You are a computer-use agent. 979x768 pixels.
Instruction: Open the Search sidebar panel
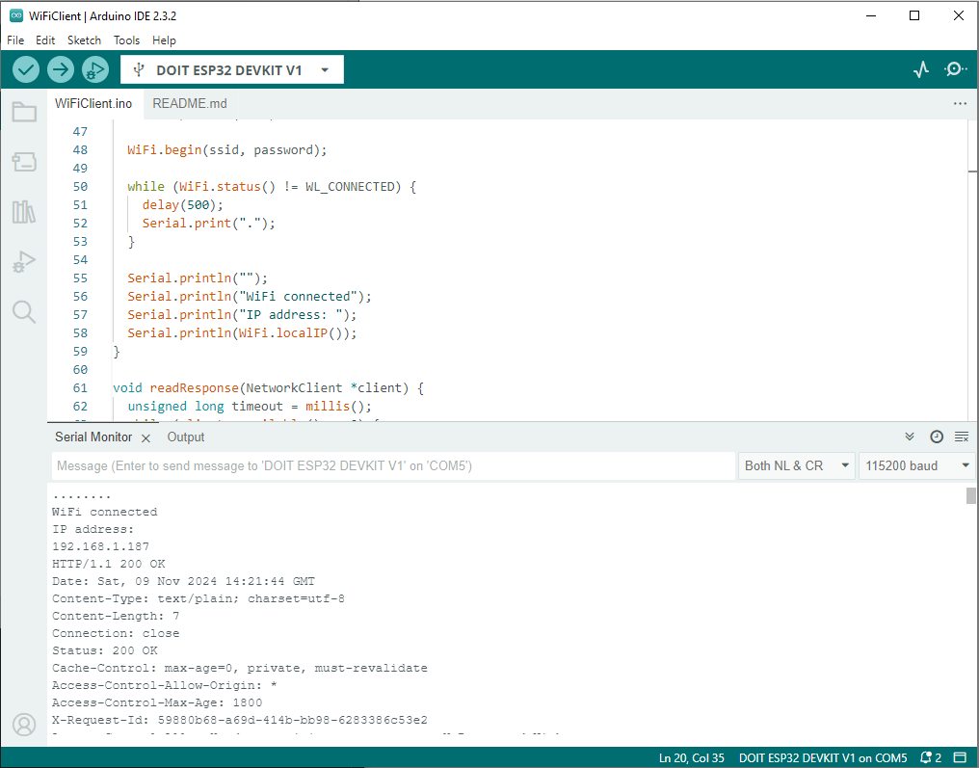(24, 311)
